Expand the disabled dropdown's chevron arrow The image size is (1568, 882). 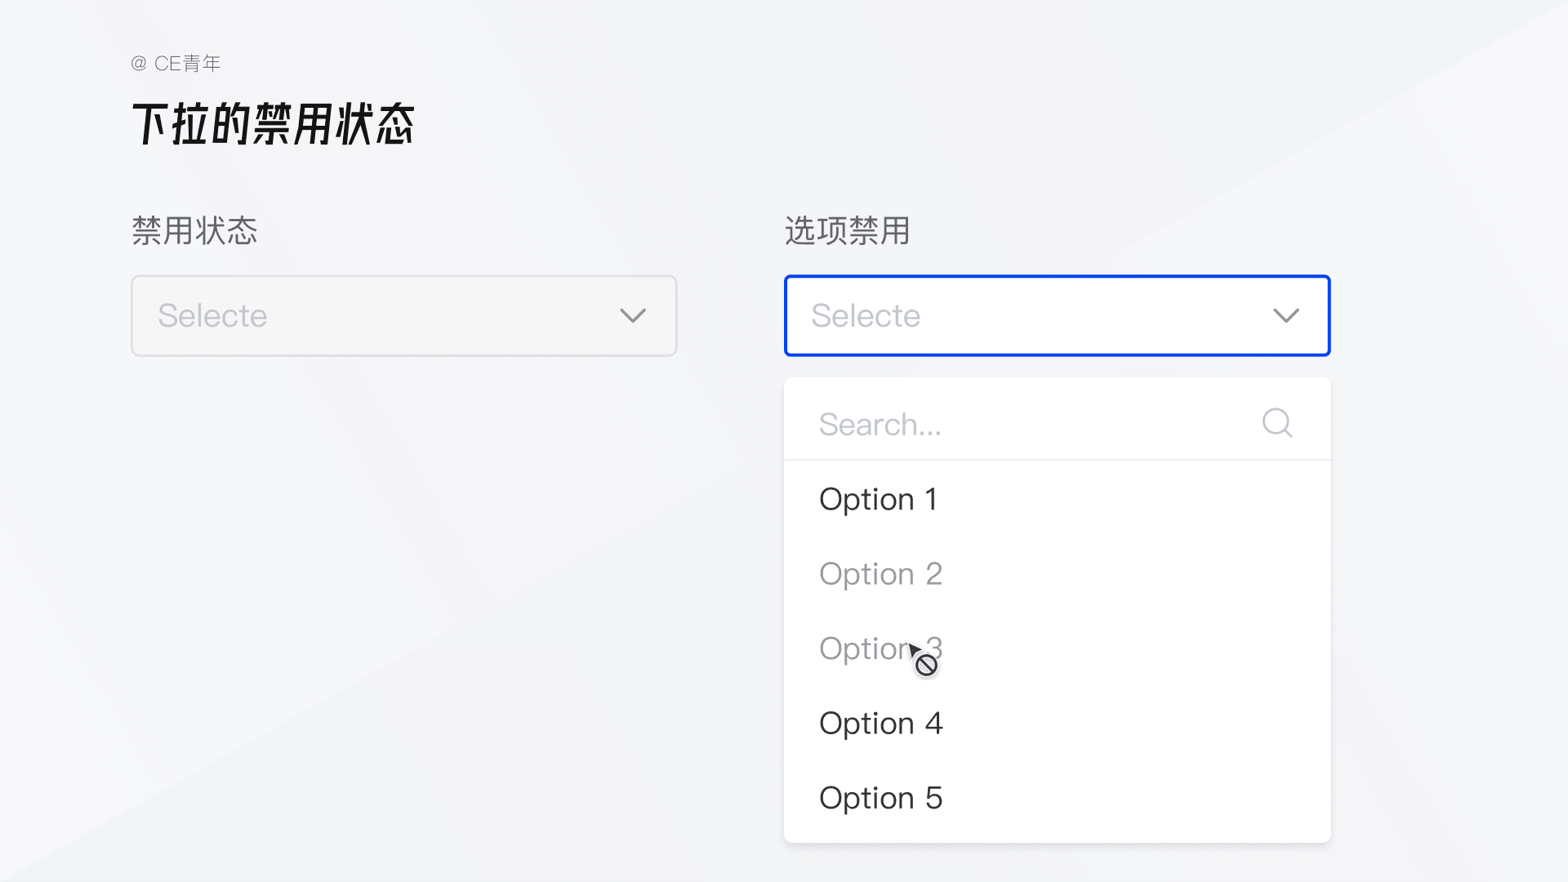[633, 316]
